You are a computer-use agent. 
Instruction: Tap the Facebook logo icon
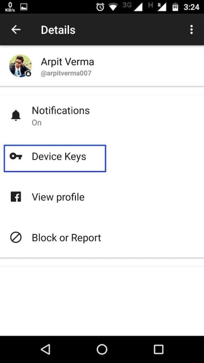(x=16, y=197)
